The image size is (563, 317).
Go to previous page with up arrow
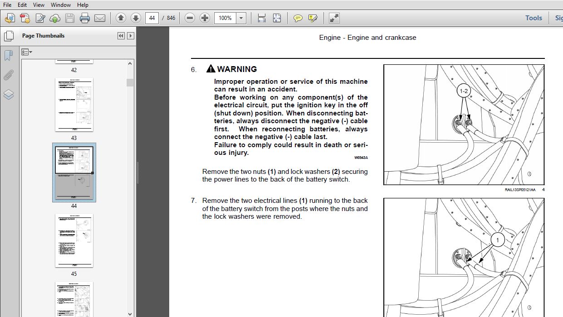tap(121, 18)
